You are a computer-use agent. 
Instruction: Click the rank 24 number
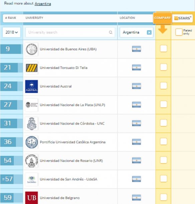(8, 86)
